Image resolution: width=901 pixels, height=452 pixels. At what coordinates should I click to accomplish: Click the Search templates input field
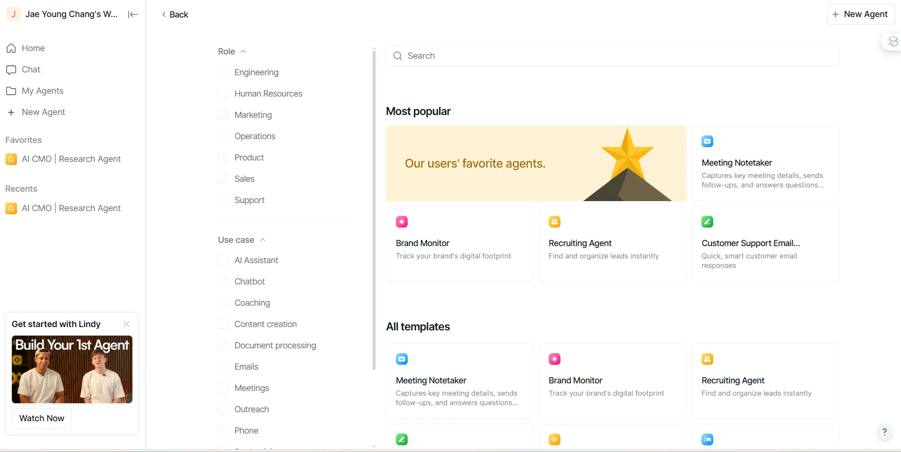(612, 56)
